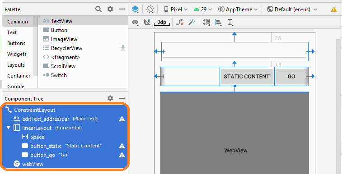342x174 pixels.
Task: Open Pack options icon
Action: pyautogui.click(x=206, y=23)
